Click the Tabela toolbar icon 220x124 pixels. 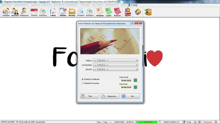click(53, 12)
